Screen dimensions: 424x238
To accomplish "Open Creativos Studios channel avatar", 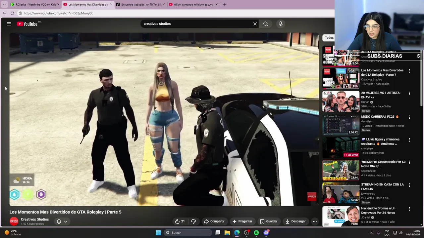I will coord(14,221).
